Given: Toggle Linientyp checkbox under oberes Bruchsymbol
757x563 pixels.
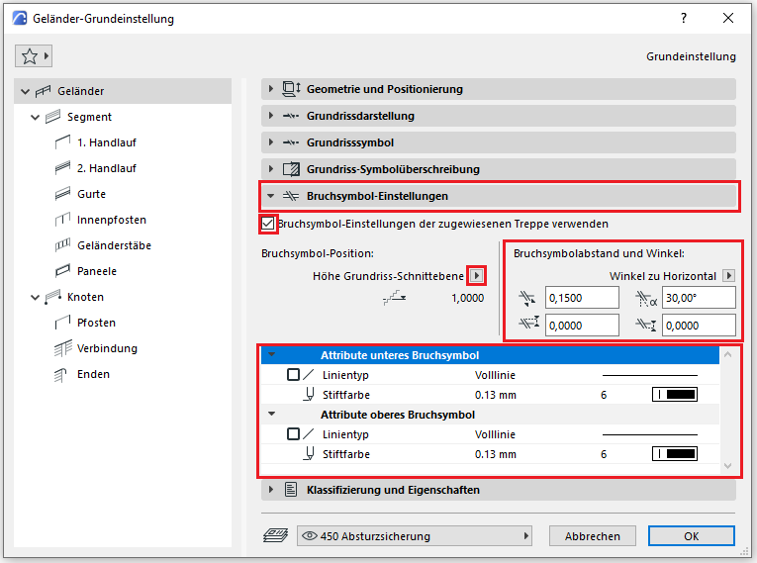Looking at the screenshot, I should [x=293, y=434].
